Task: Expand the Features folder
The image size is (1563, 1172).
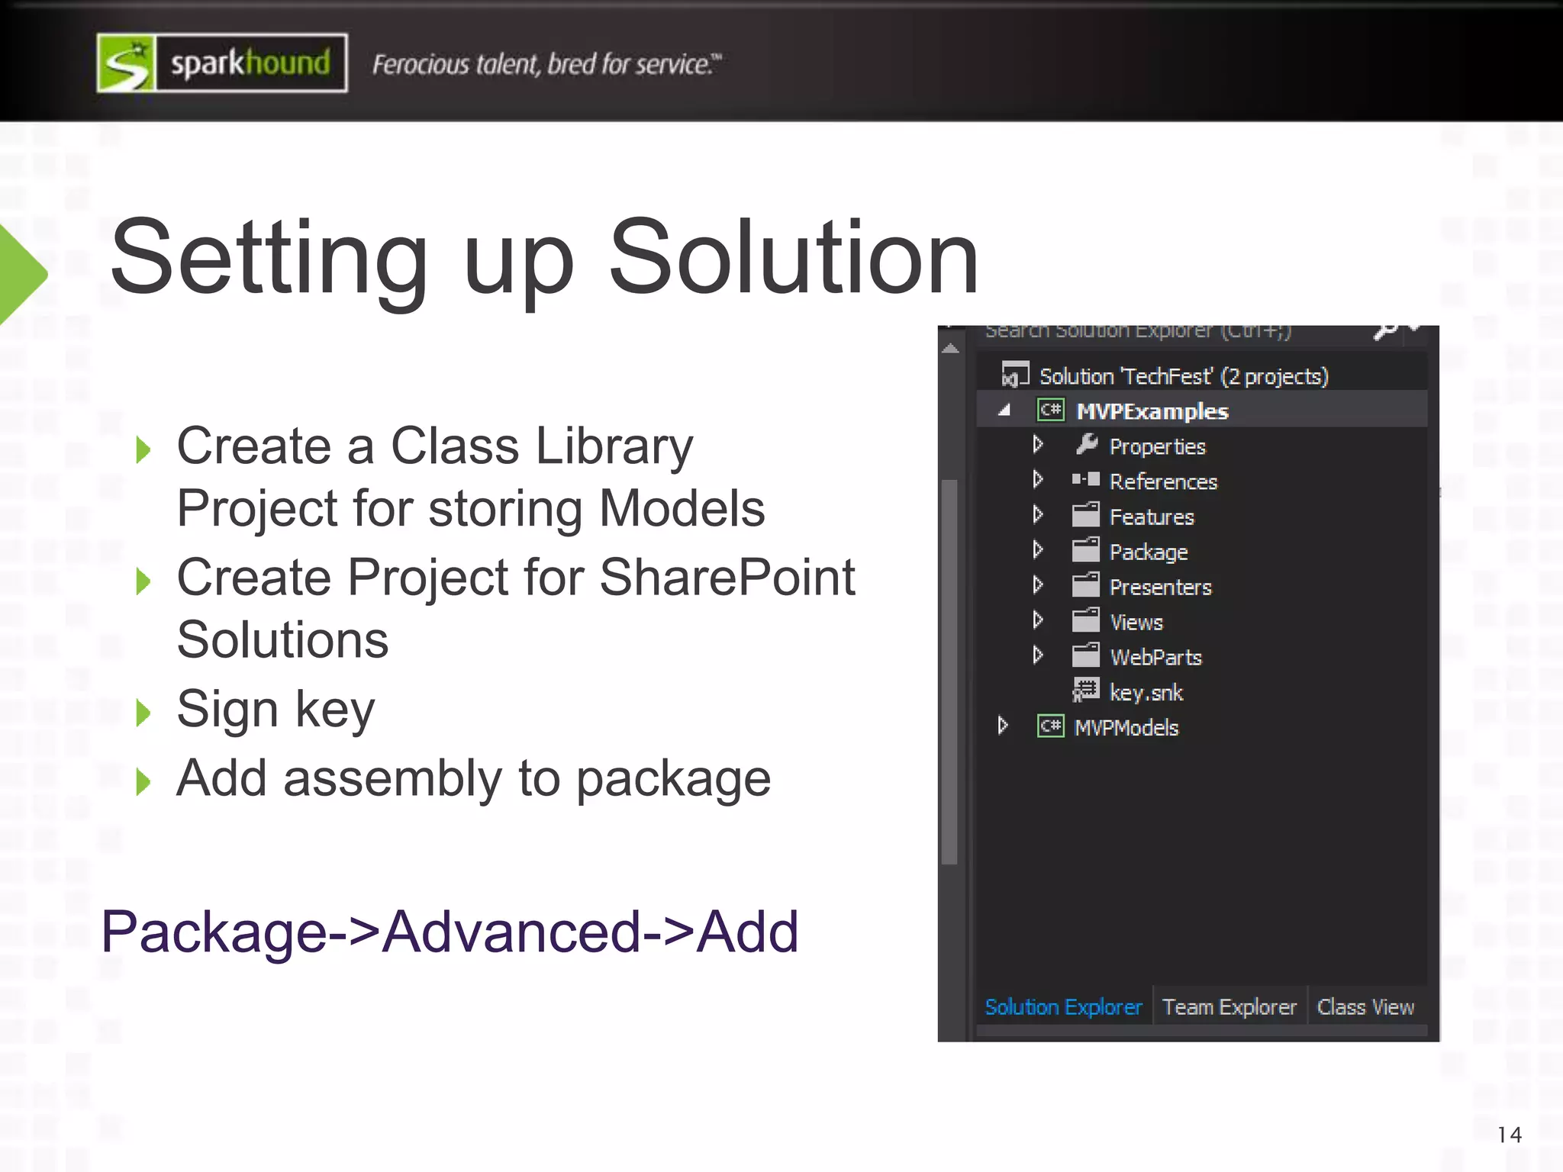Action: (x=1038, y=514)
